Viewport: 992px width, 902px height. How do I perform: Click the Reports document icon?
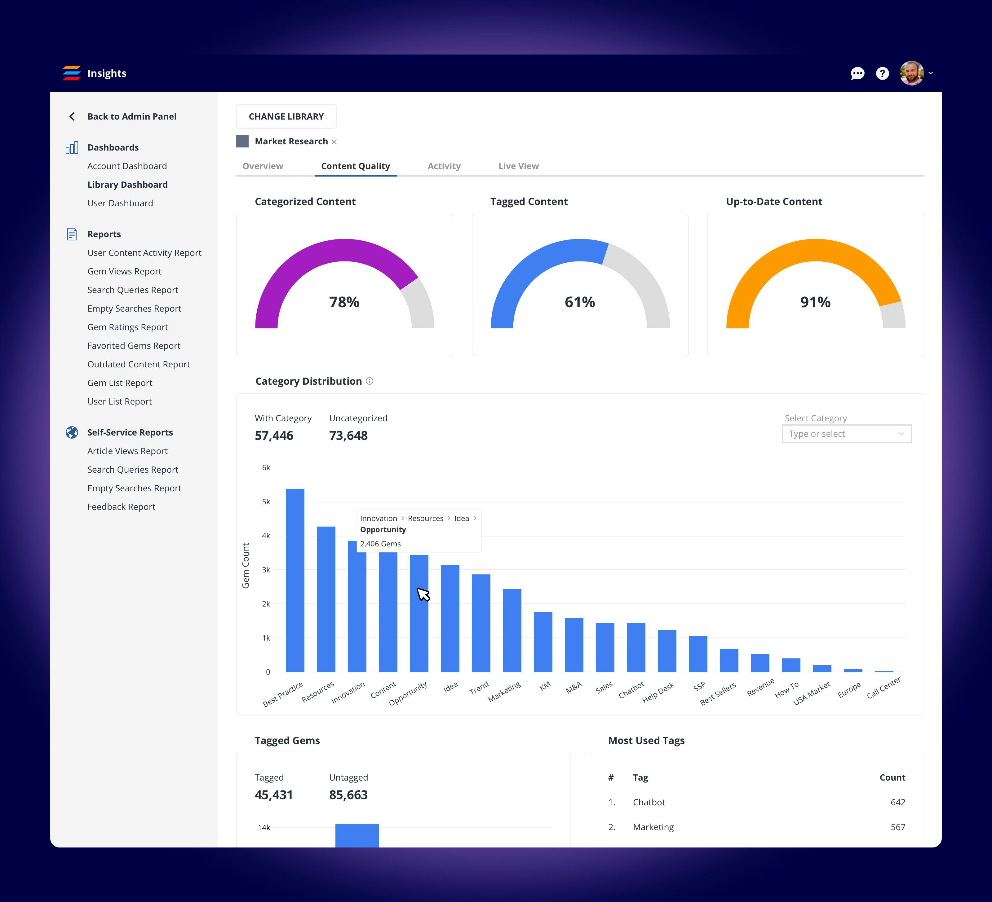tap(72, 234)
